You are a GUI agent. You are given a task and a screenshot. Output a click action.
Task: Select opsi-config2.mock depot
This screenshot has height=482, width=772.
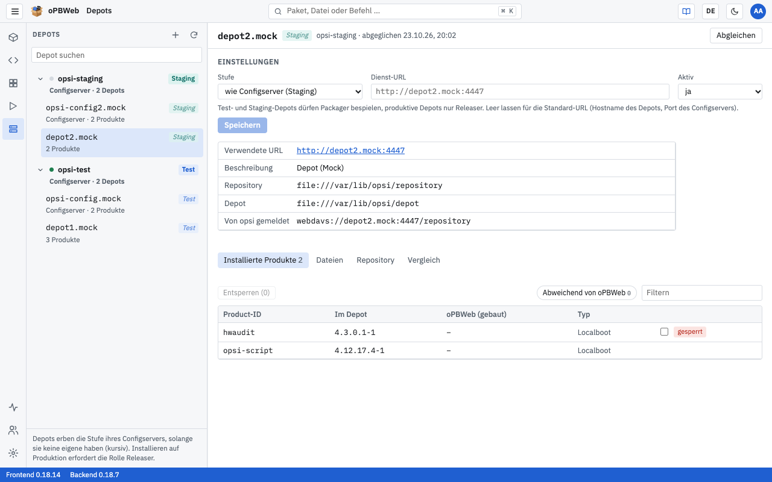(122, 113)
